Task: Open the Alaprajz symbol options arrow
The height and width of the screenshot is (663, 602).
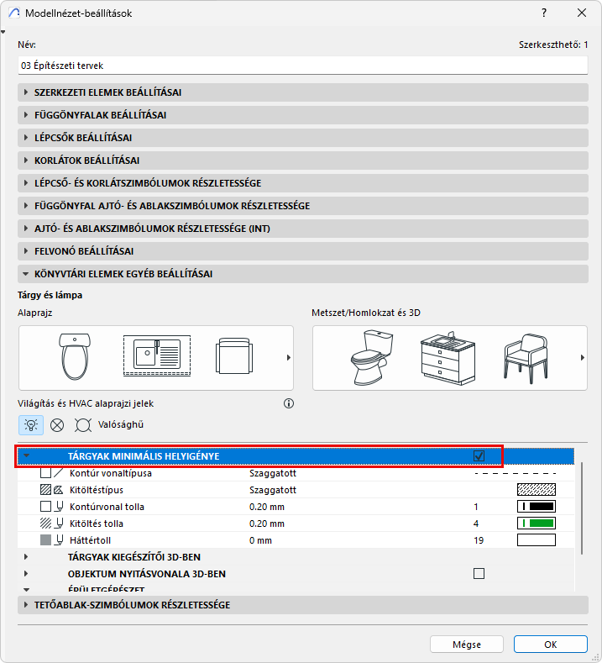Action: 289,358
